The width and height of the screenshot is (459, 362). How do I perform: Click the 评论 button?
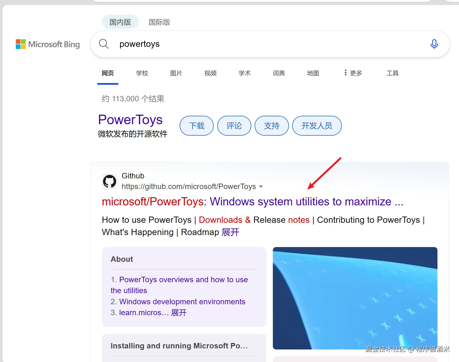click(234, 126)
